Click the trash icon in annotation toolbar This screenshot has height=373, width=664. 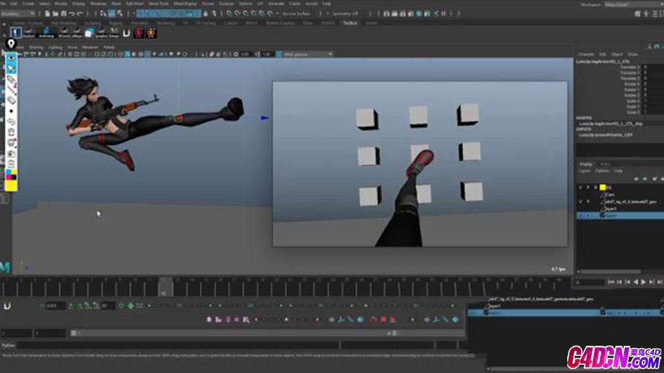[x=11, y=133]
